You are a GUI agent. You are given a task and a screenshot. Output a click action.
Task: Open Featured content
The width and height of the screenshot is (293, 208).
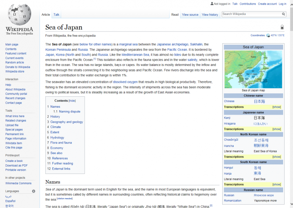point(16,53)
